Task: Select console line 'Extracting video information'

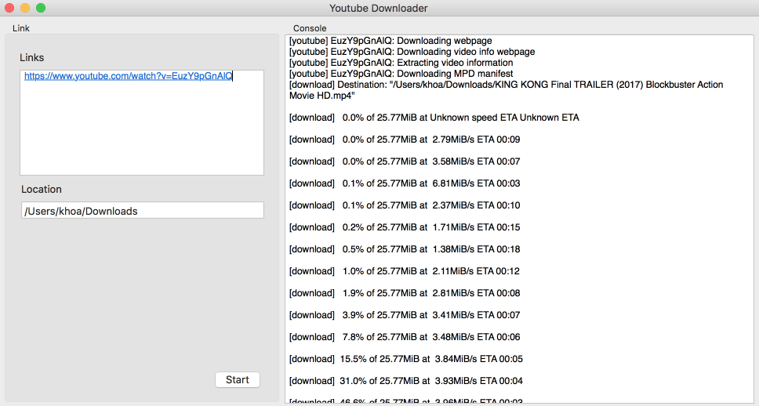Action: pos(401,63)
